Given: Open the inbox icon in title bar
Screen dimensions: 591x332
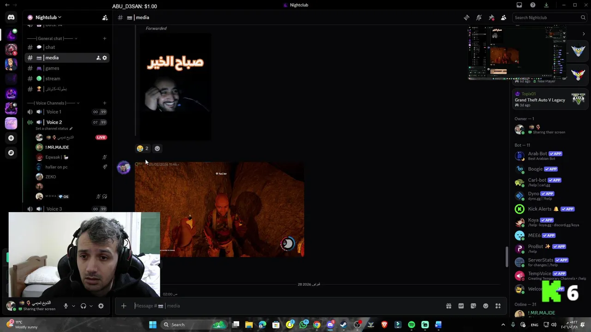Looking at the screenshot, I should [519, 5].
